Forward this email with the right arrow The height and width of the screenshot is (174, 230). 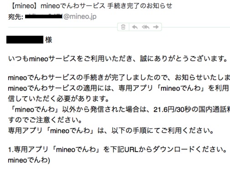[x=156, y=27]
